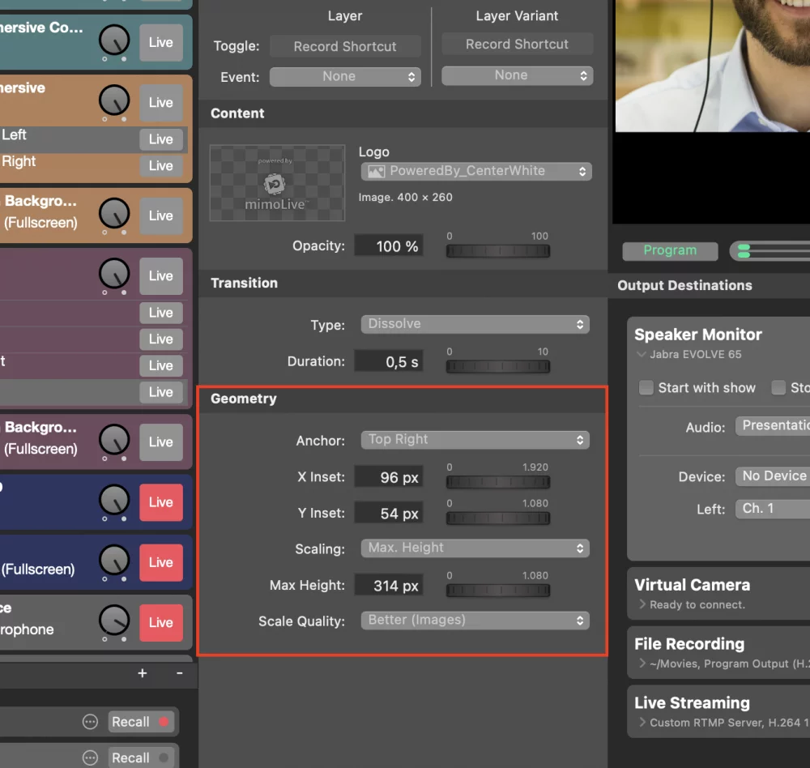Click the volume knob on the microphone layer
This screenshot has width=810, height=768.
(x=114, y=621)
